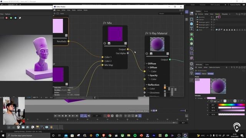Click the rectangle spline tool icon

point(191,19)
